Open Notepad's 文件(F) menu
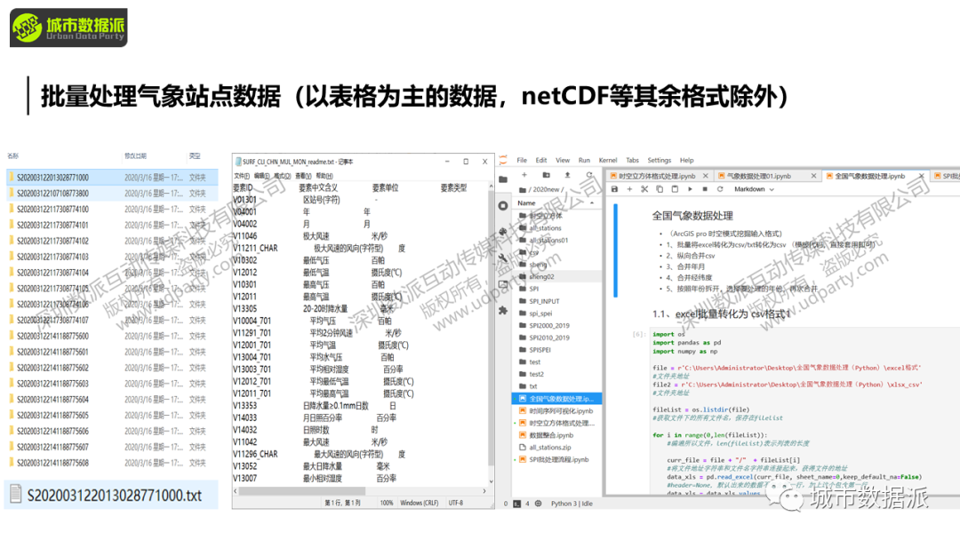Screen dimensions: 960x540 (241, 176)
